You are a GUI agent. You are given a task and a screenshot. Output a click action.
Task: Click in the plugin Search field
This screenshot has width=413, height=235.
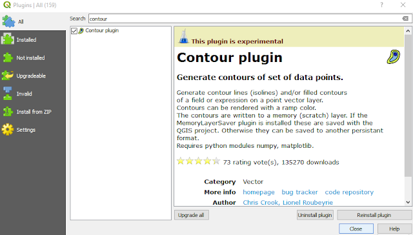245,19
